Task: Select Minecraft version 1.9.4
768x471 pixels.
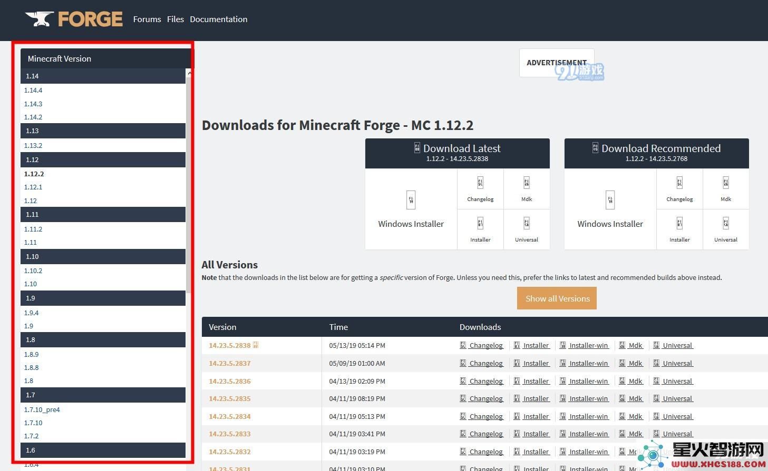Action: [x=31, y=313]
